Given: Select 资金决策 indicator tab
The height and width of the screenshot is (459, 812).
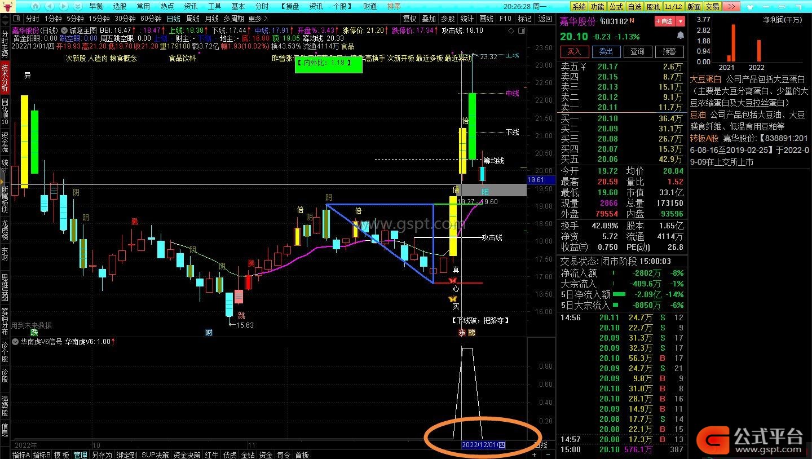Looking at the screenshot, I should (x=187, y=454).
